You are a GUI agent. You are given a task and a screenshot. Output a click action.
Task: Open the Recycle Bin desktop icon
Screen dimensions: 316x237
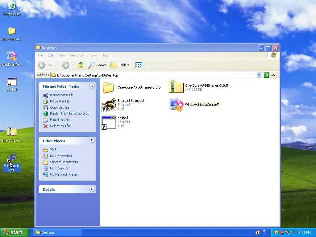(x=12, y=8)
